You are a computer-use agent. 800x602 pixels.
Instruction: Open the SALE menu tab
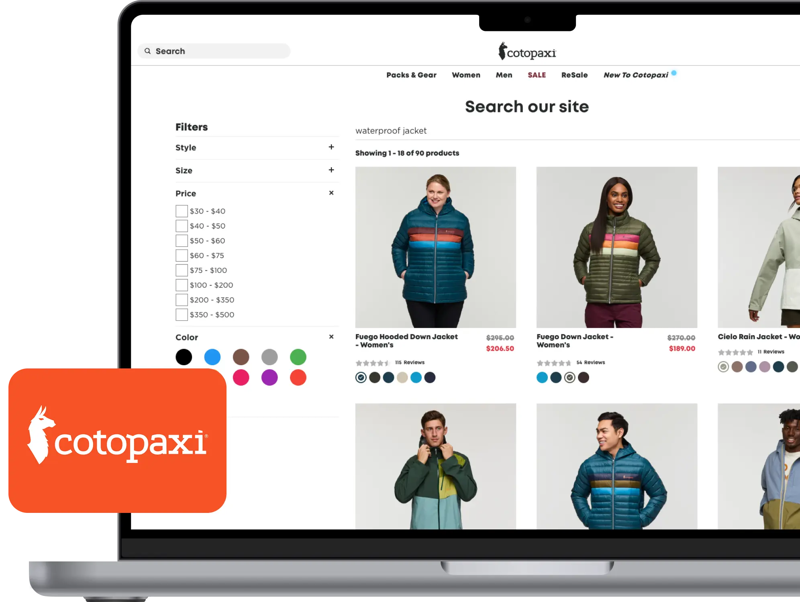point(536,75)
